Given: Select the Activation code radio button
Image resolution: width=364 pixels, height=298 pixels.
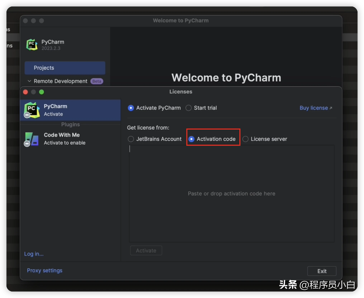Looking at the screenshot, I should (x=191, y=139).
